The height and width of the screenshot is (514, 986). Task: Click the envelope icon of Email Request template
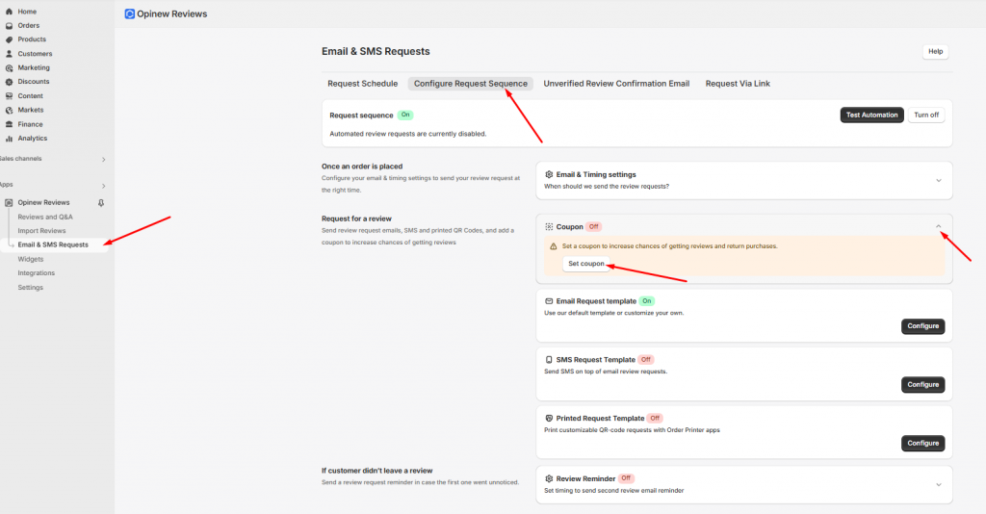[x=549, y=301]
